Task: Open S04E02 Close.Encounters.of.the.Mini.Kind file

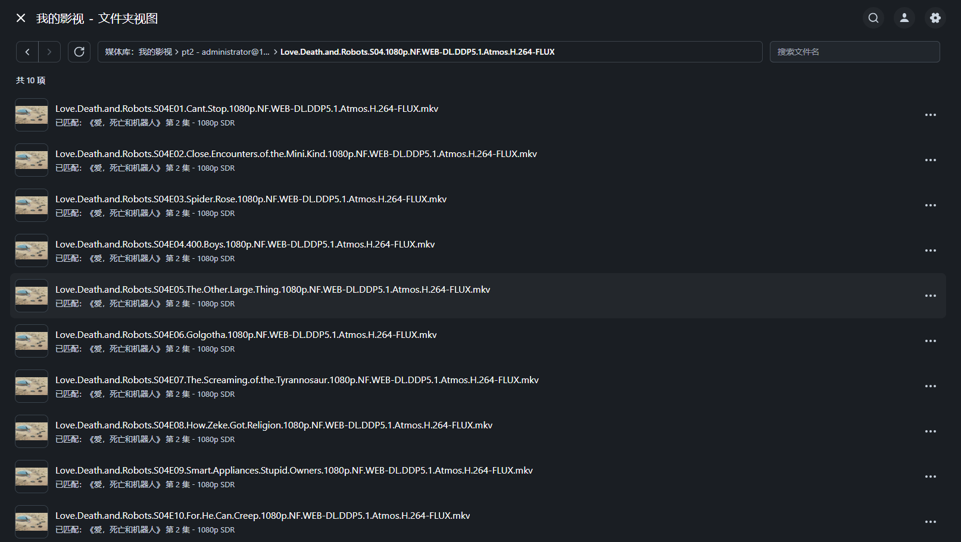Action: coord(296,154)
